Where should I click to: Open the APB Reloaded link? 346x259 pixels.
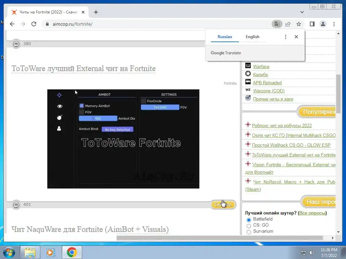267,83
